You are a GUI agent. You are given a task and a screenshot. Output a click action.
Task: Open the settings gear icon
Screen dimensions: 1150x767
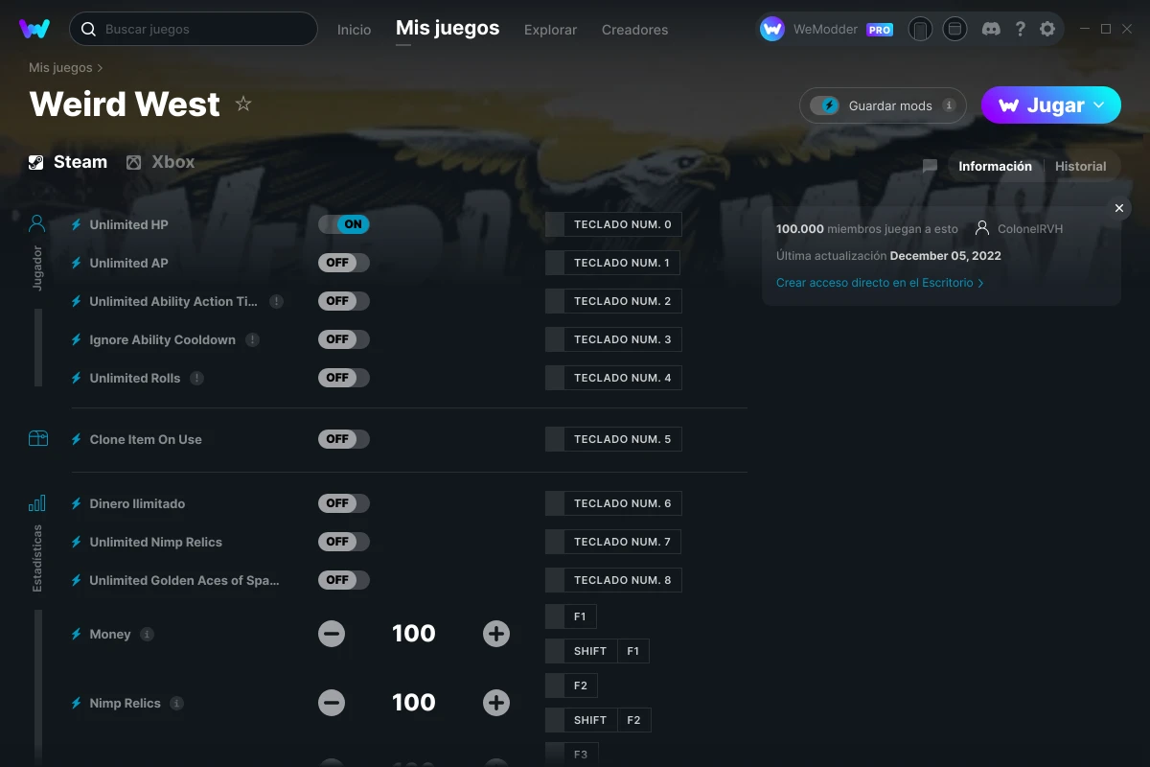point(1047,30)
